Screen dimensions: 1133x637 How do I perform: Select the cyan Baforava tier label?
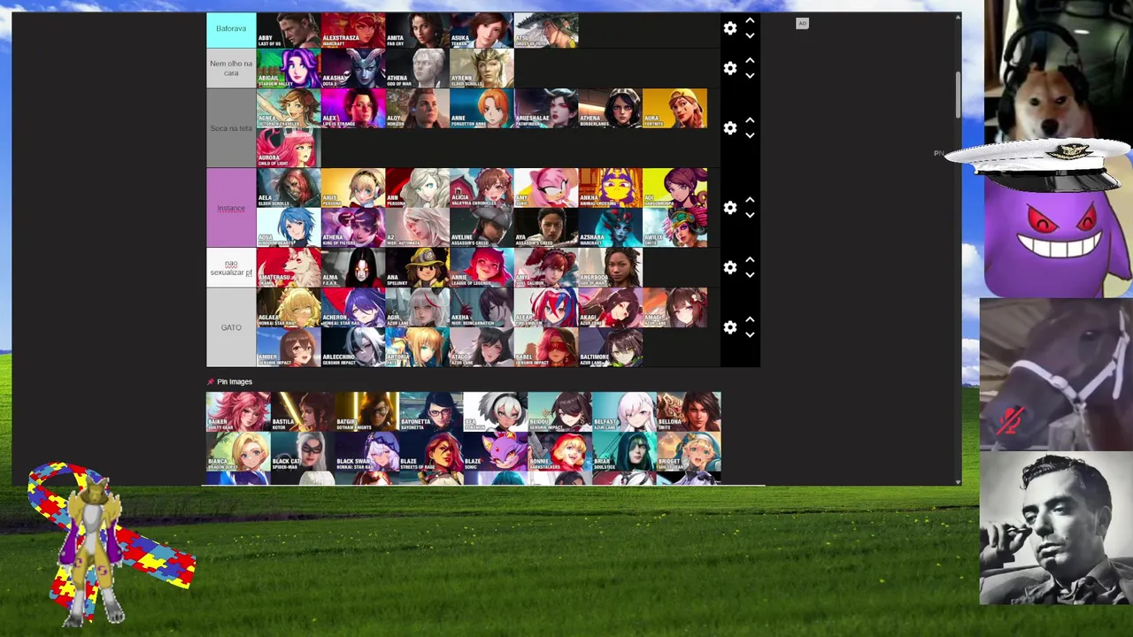(231, 28)
